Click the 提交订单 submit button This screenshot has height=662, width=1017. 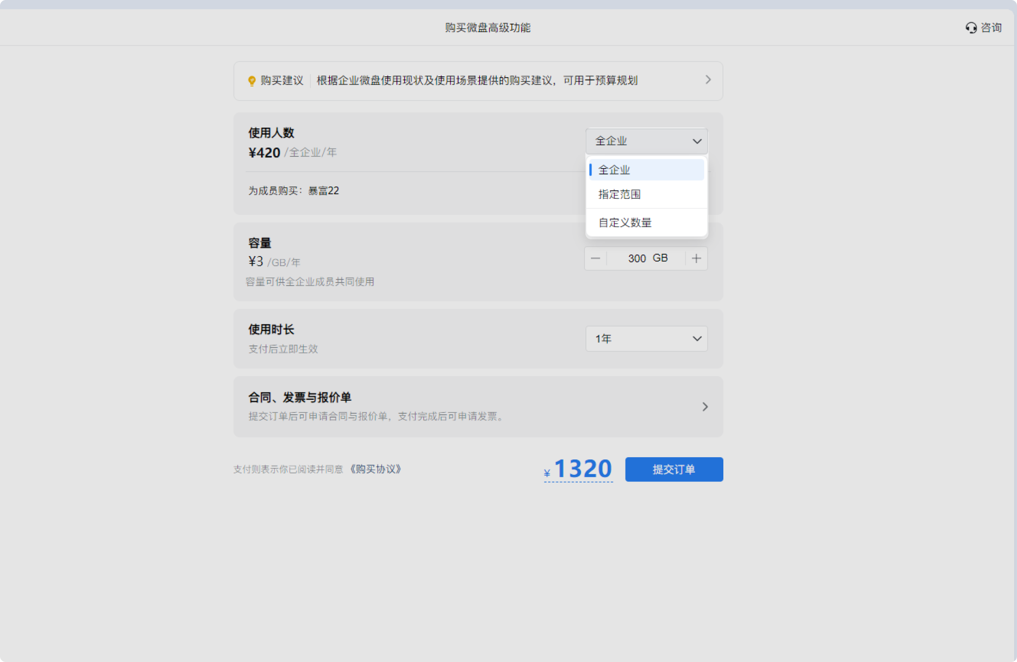[674, 469]
